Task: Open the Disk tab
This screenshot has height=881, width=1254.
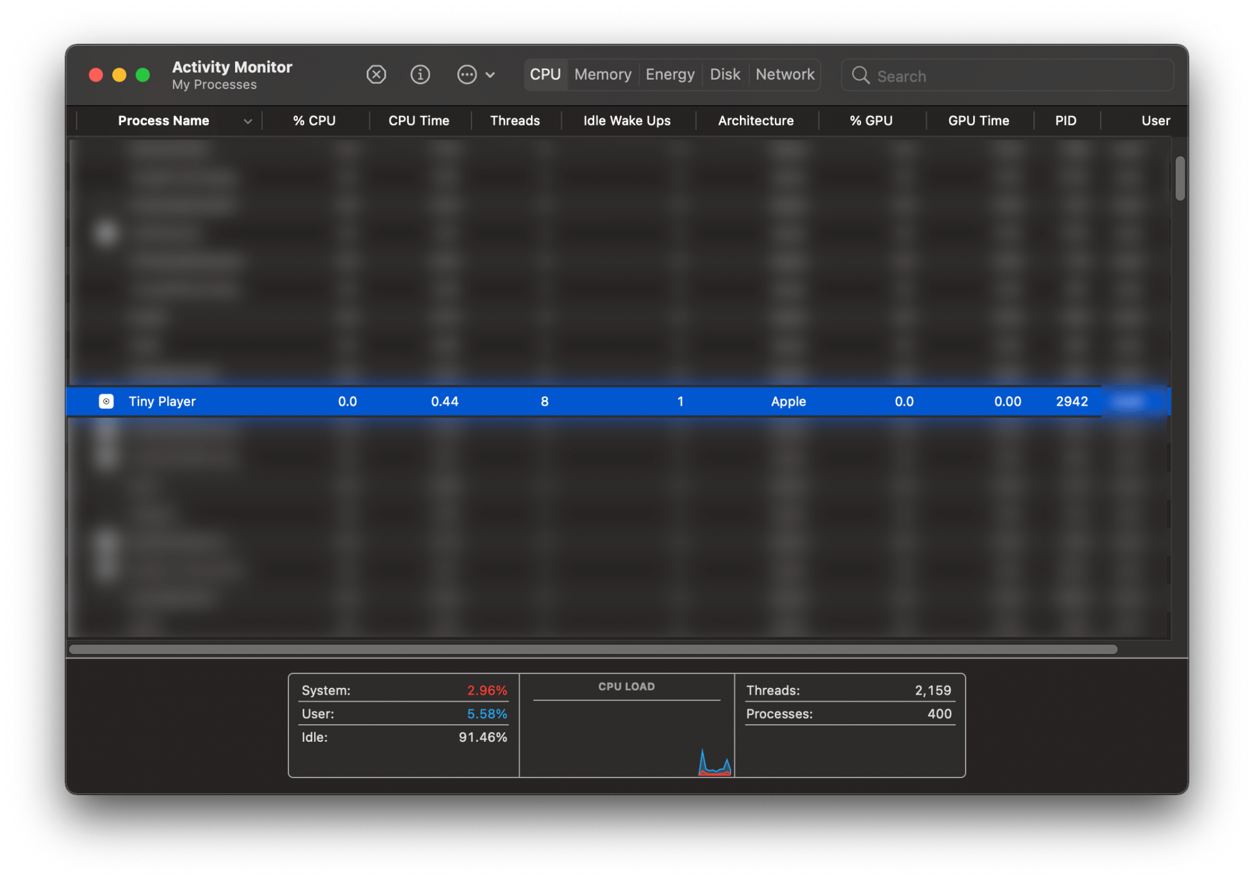Action: point(725,75)
